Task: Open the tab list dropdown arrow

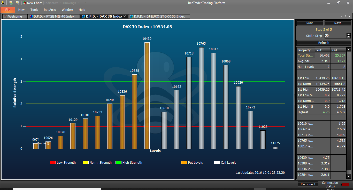Action: click(x=349, y=16)
